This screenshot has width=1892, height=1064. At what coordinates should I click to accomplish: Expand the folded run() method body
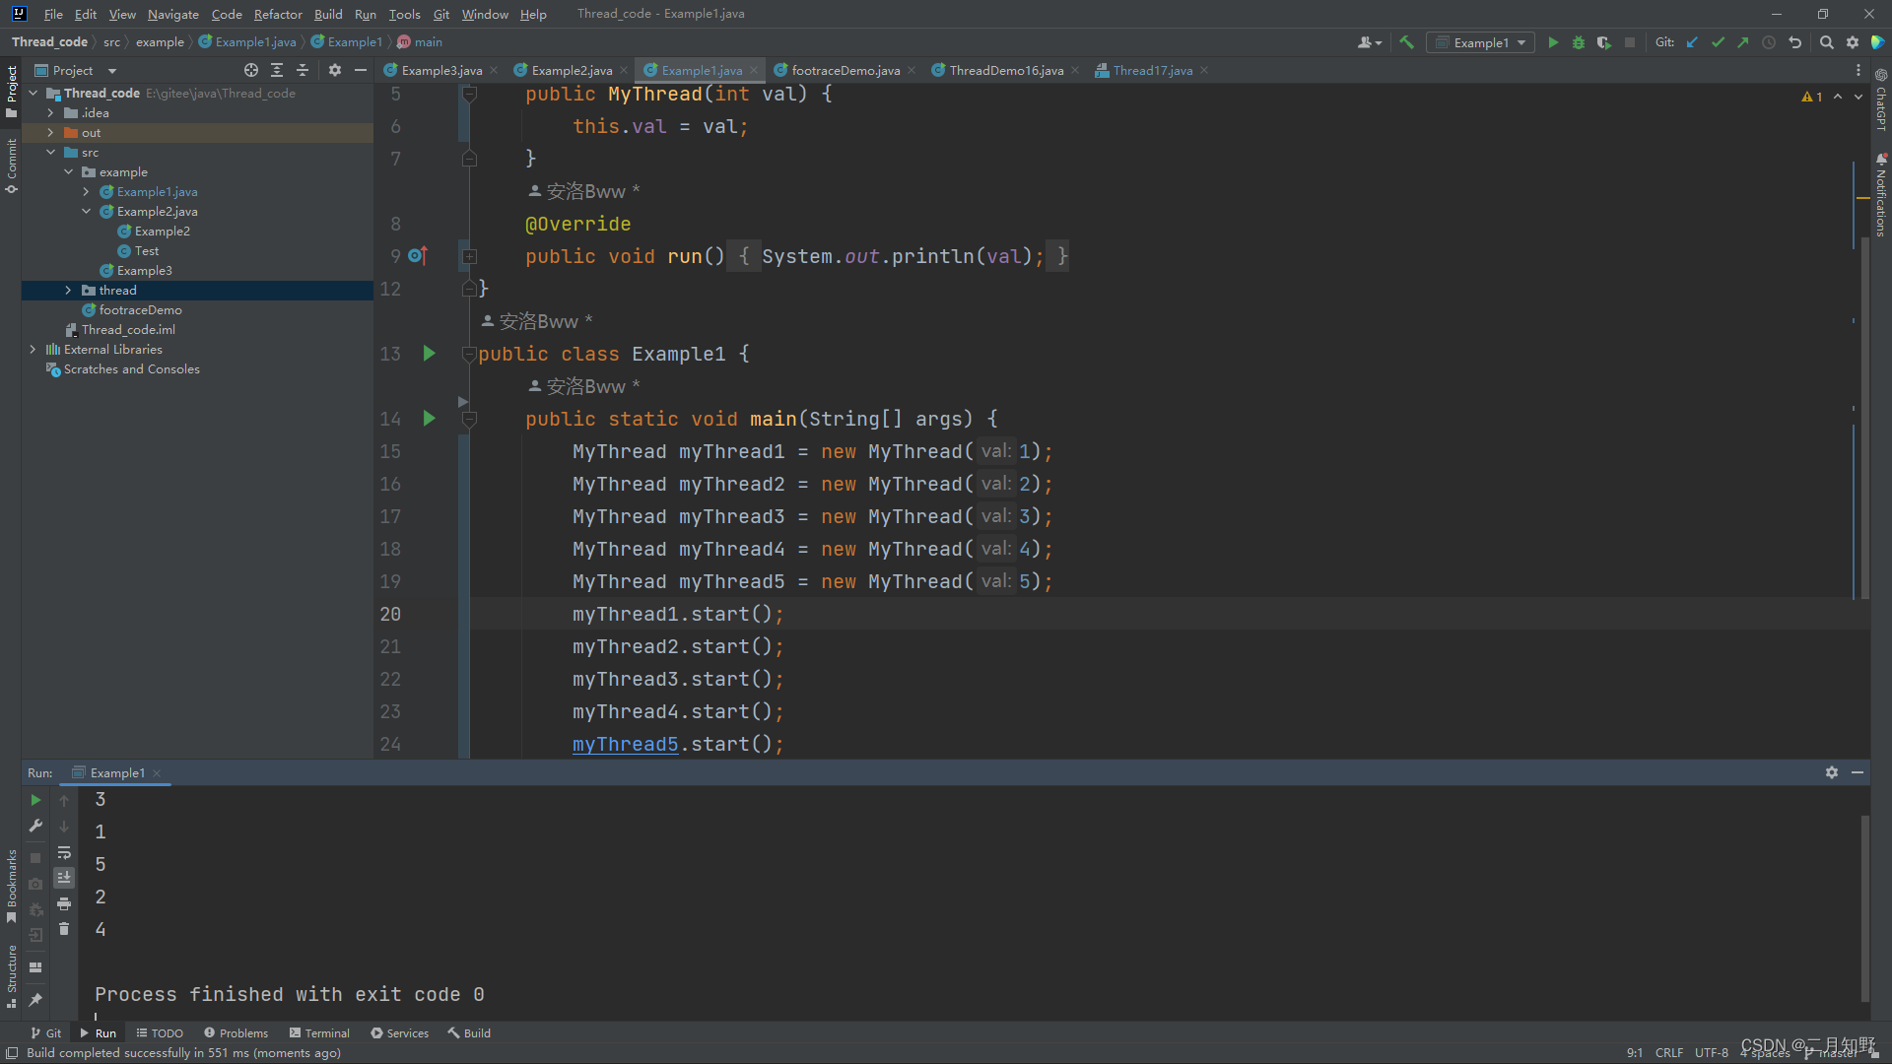(x=470, y=256)
